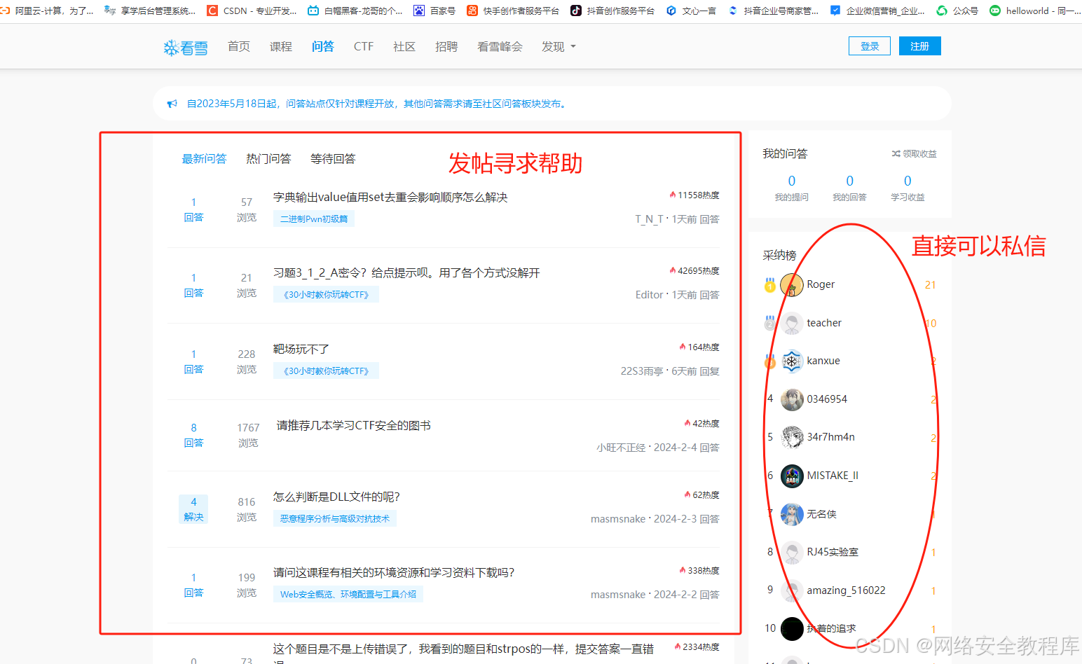Click the username teacher in 采纳榜
The width and height of the screenshot is (1082, 664).
(x=824, y=323)
